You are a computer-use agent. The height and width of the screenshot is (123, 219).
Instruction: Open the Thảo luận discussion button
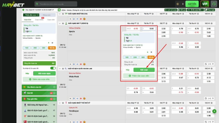point(210,10)
